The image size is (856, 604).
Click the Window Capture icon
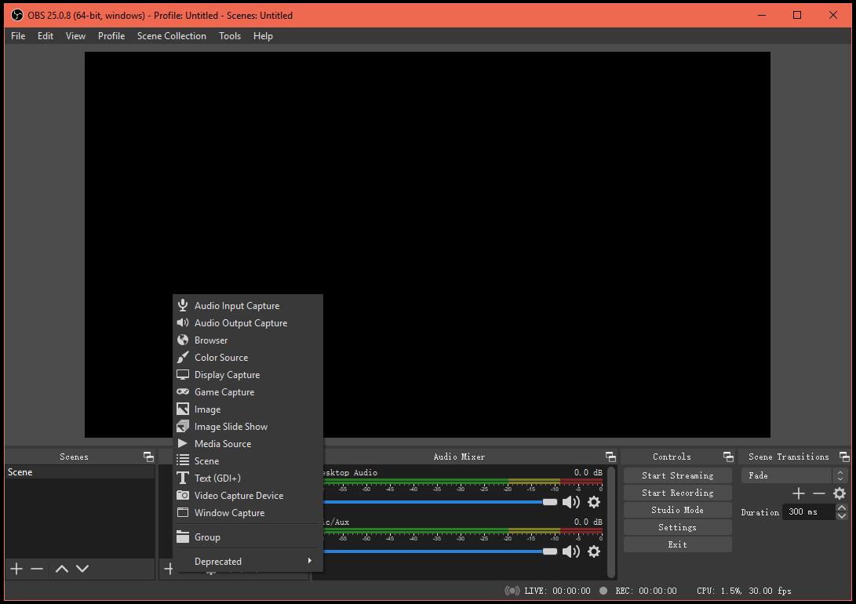pos(183,512)
